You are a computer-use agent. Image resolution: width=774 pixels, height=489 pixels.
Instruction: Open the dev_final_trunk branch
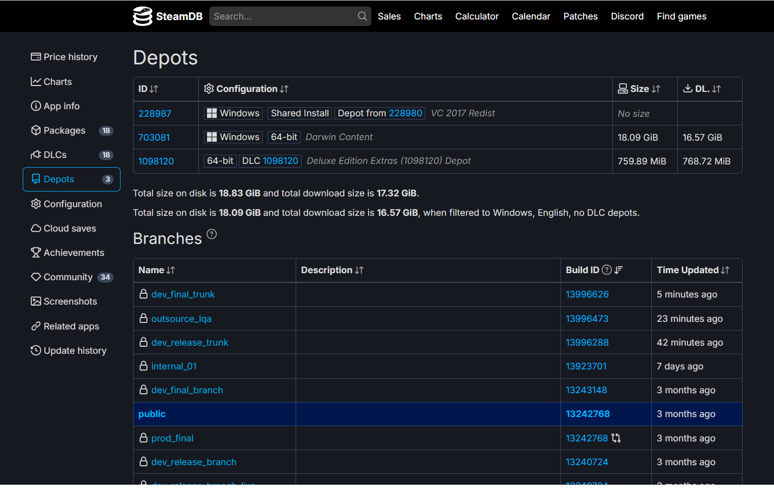183,294
